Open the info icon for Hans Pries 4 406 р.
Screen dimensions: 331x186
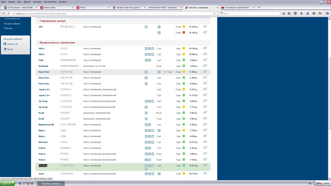click(146, 78)
